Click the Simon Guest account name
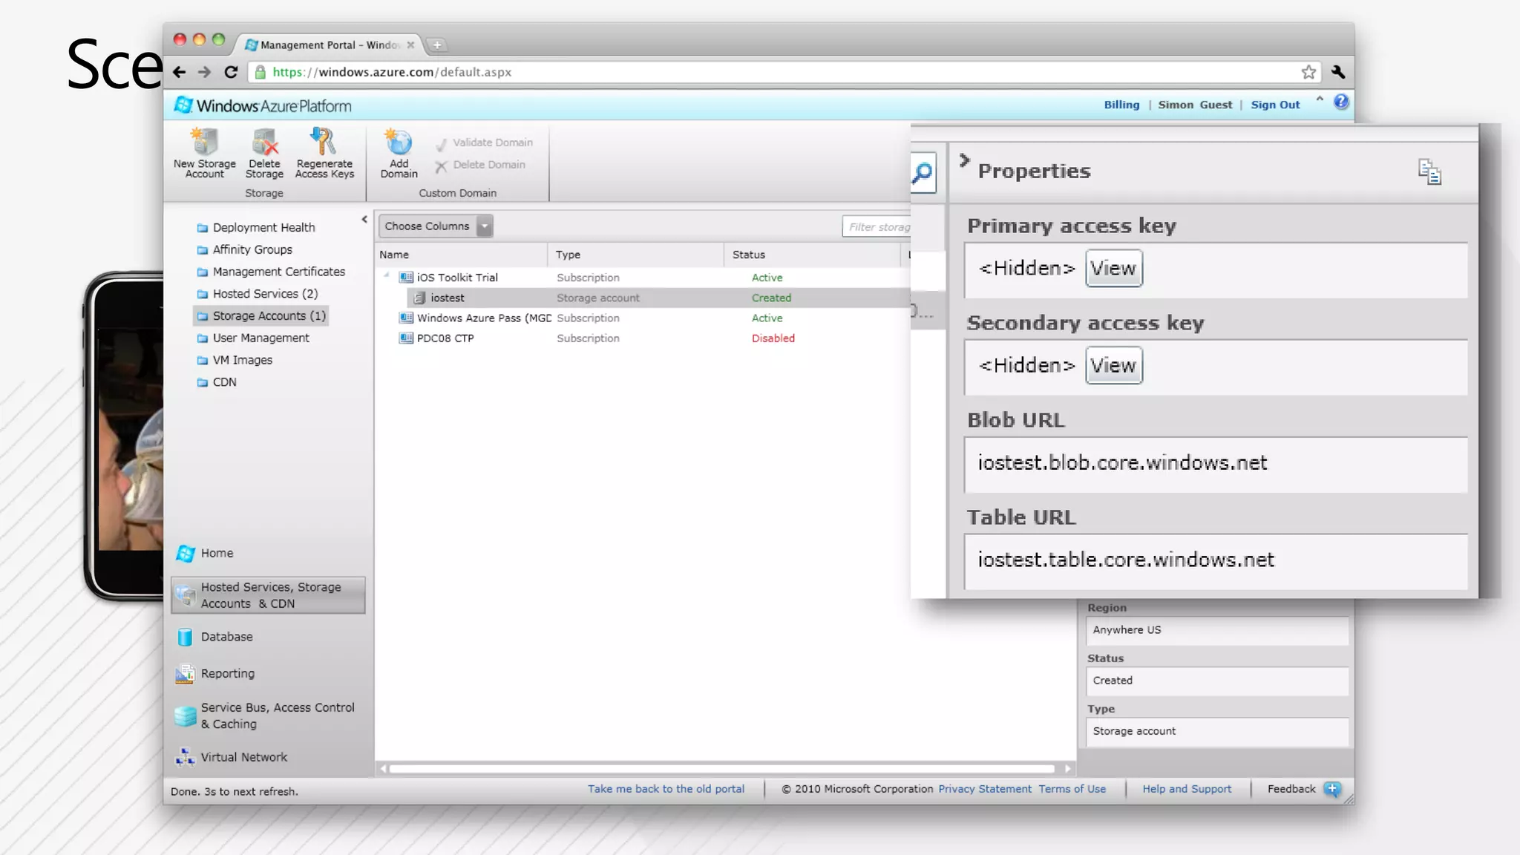The height and width of the screenshot is (855, 1520). pos(1195,105)
